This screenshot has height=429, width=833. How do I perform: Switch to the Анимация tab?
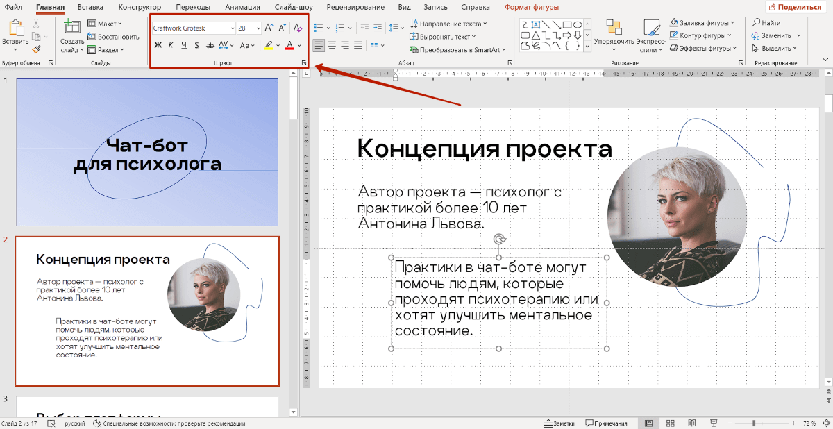click(x=242, y=7)
